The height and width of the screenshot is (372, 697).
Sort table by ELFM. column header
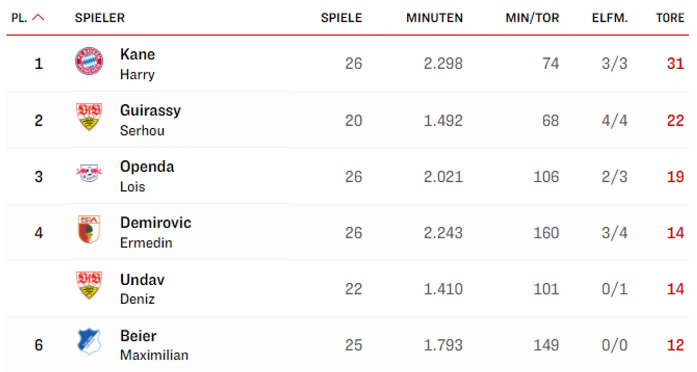(610, 18)
